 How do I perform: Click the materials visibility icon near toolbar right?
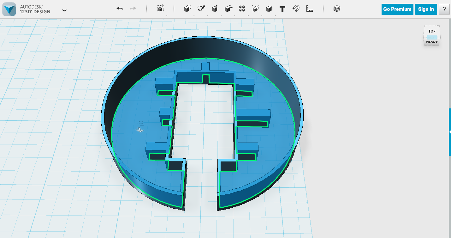pos(336,9)
